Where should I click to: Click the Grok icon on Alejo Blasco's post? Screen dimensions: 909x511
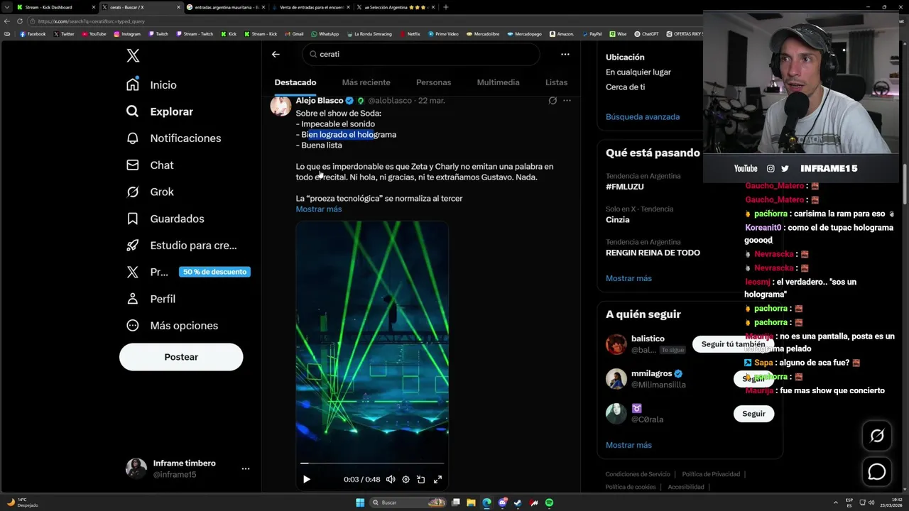pos(553,101)
